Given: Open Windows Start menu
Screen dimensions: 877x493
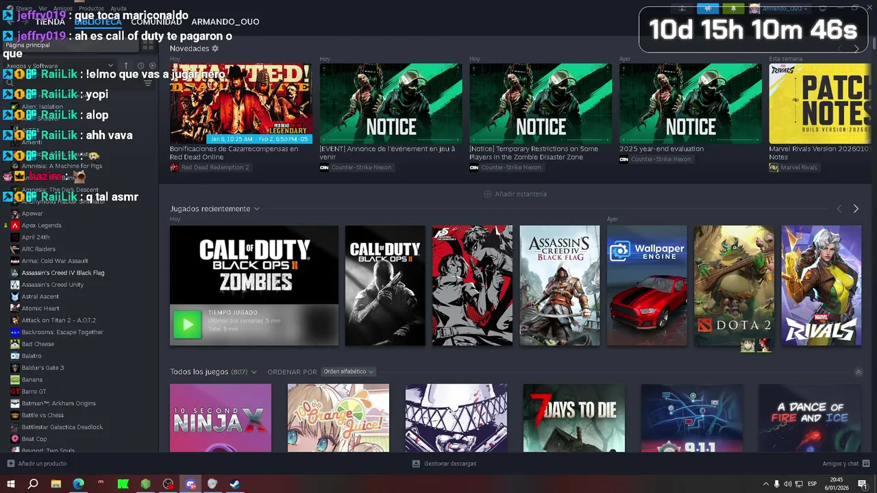Looking at the screenshot, I should click(x=10, y=484).
